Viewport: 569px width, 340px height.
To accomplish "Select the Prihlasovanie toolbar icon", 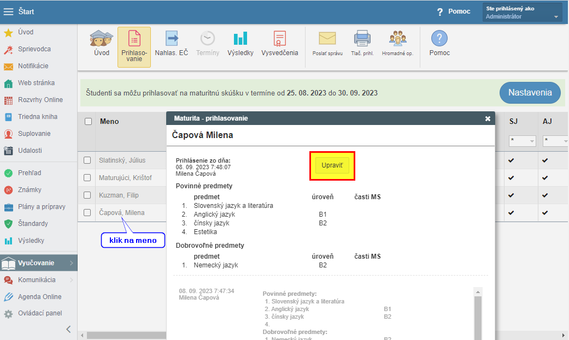I will (134, 47).
